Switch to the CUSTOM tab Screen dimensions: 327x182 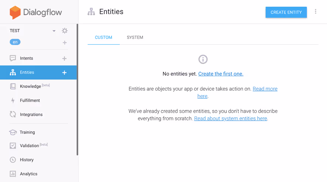click(103, 37)
